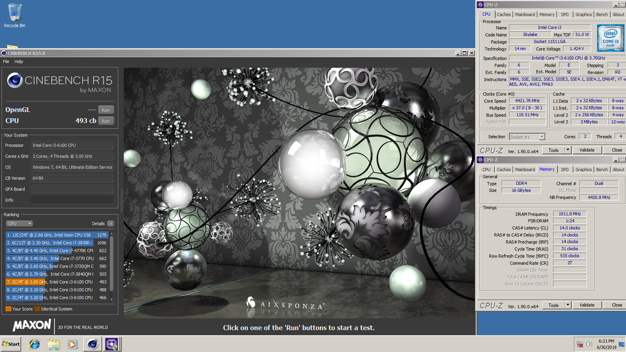The height and width of the screenshot is (352, 626).
Task: Launch Internet Explorer from the taskbar
Action: pos(34,344)
